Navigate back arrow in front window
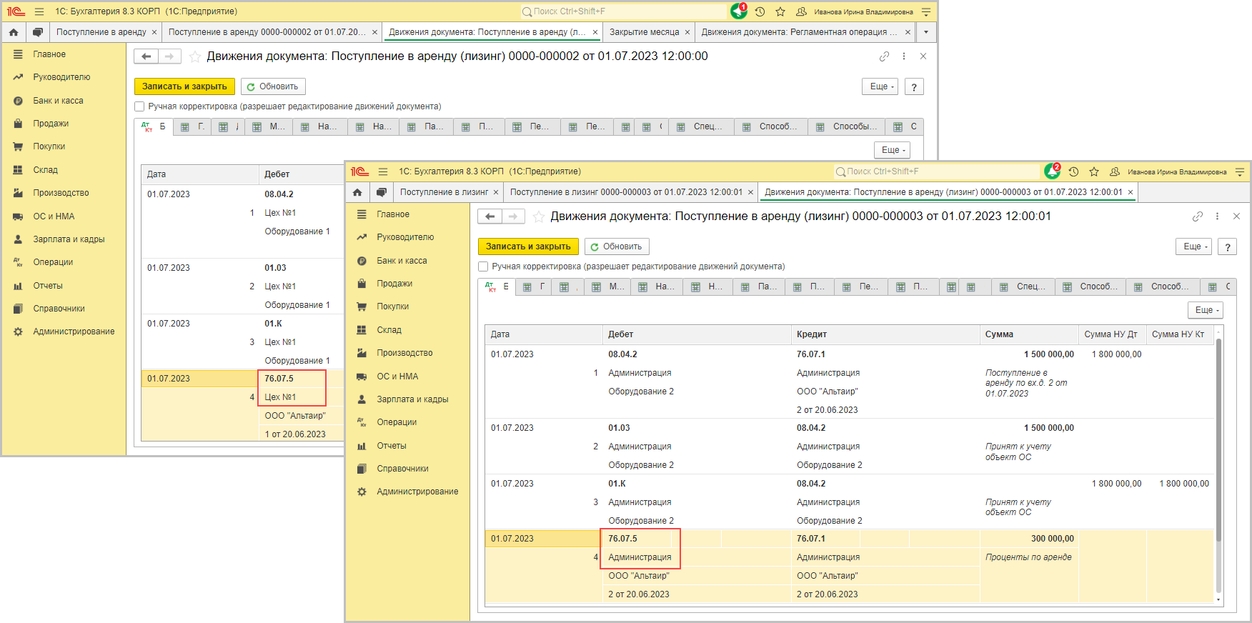1252x623 pixels. (490, 216)
